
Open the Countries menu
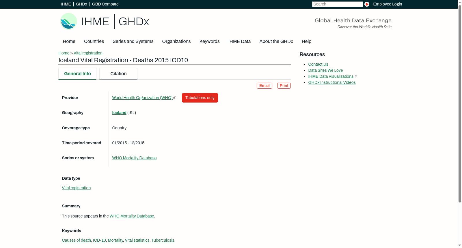(x=94, y=41)
